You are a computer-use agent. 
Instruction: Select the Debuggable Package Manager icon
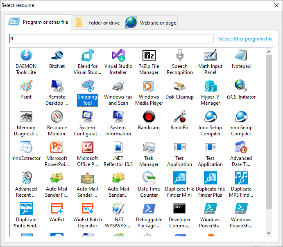pyautogui.click(x=149, y=209)
